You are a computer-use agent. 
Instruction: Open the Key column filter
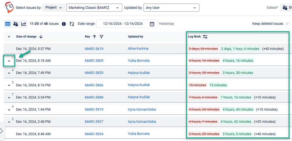(101, 37)
